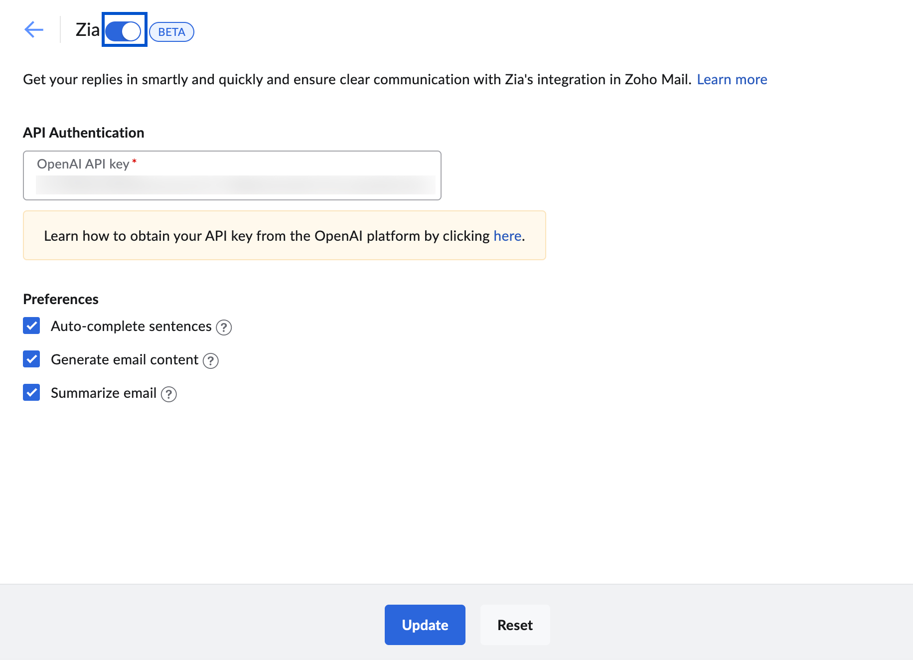
Task: Click the API Authentication heading
Action: [x=84, y=133]
